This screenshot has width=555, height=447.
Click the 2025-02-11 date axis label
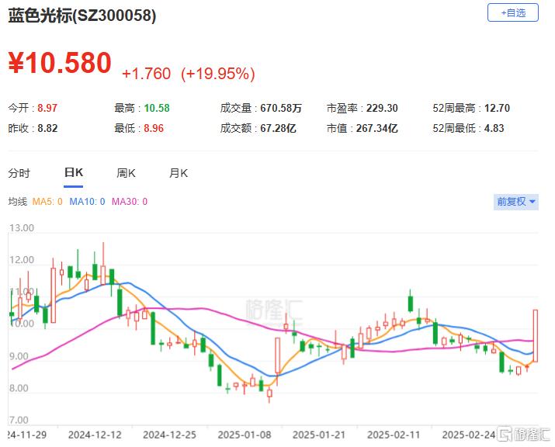click(x=394, y=435)
